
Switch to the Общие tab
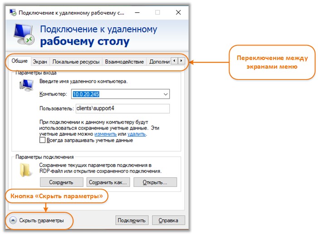20,61
